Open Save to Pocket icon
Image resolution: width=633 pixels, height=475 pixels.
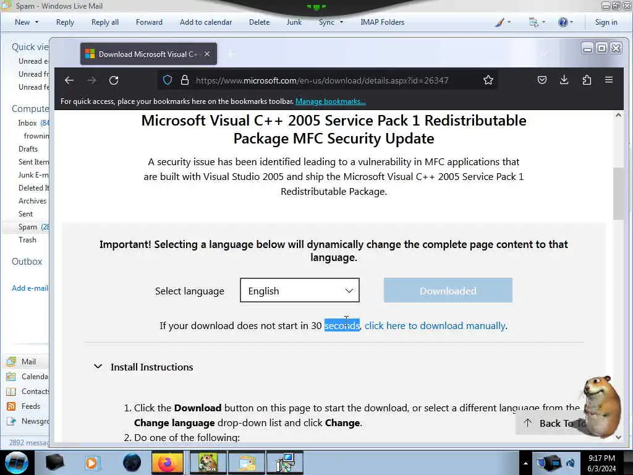pyautogui.click(x=542, y=80)
